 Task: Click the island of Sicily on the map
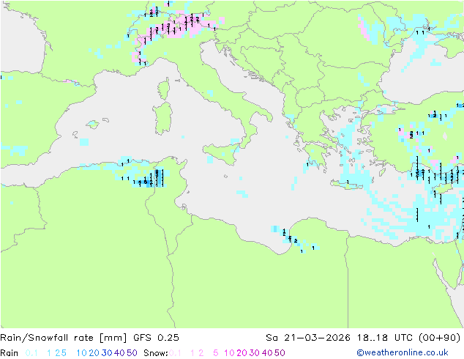(x=222, y=152)
